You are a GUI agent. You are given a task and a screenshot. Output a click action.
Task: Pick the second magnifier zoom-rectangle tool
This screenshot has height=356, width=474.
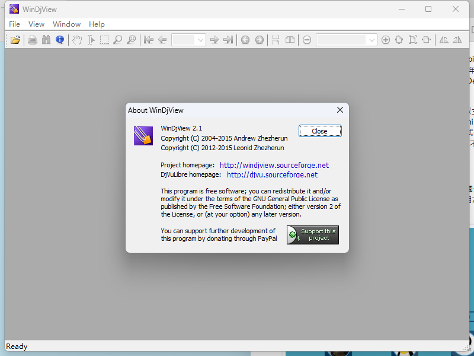click(131, 40)
